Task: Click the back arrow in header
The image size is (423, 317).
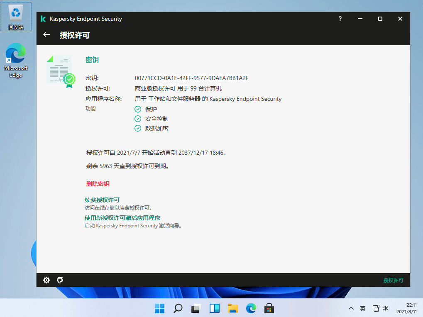Action: click(x=46, y=35)
